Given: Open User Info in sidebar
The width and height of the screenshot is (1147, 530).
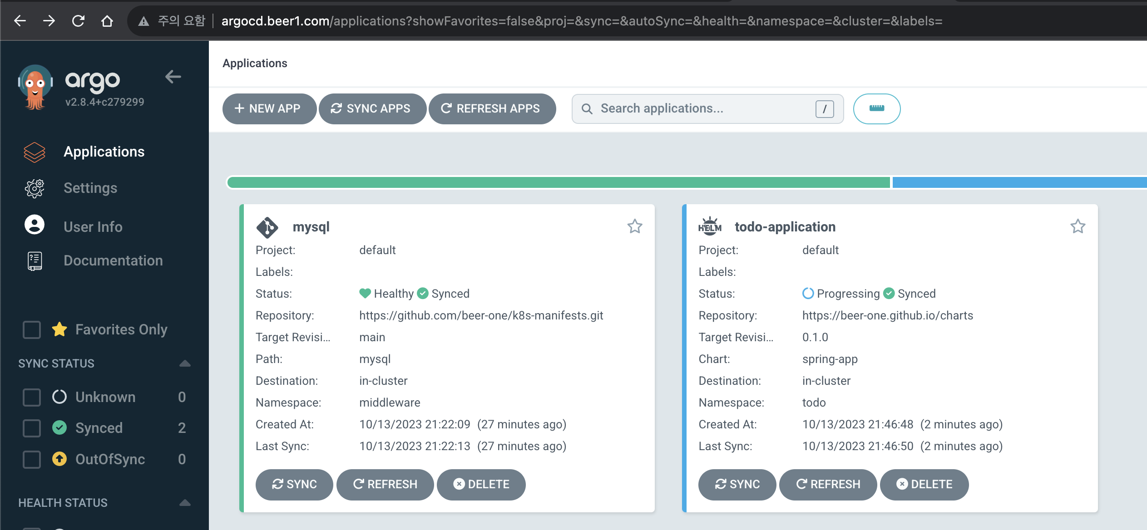Looking at the screenshot, I should [93, 226].
